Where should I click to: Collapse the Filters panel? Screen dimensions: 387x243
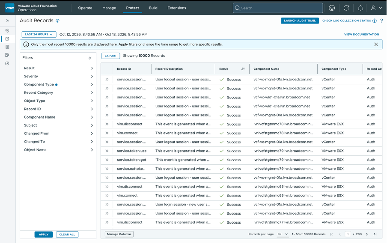[x=90, y=58]
